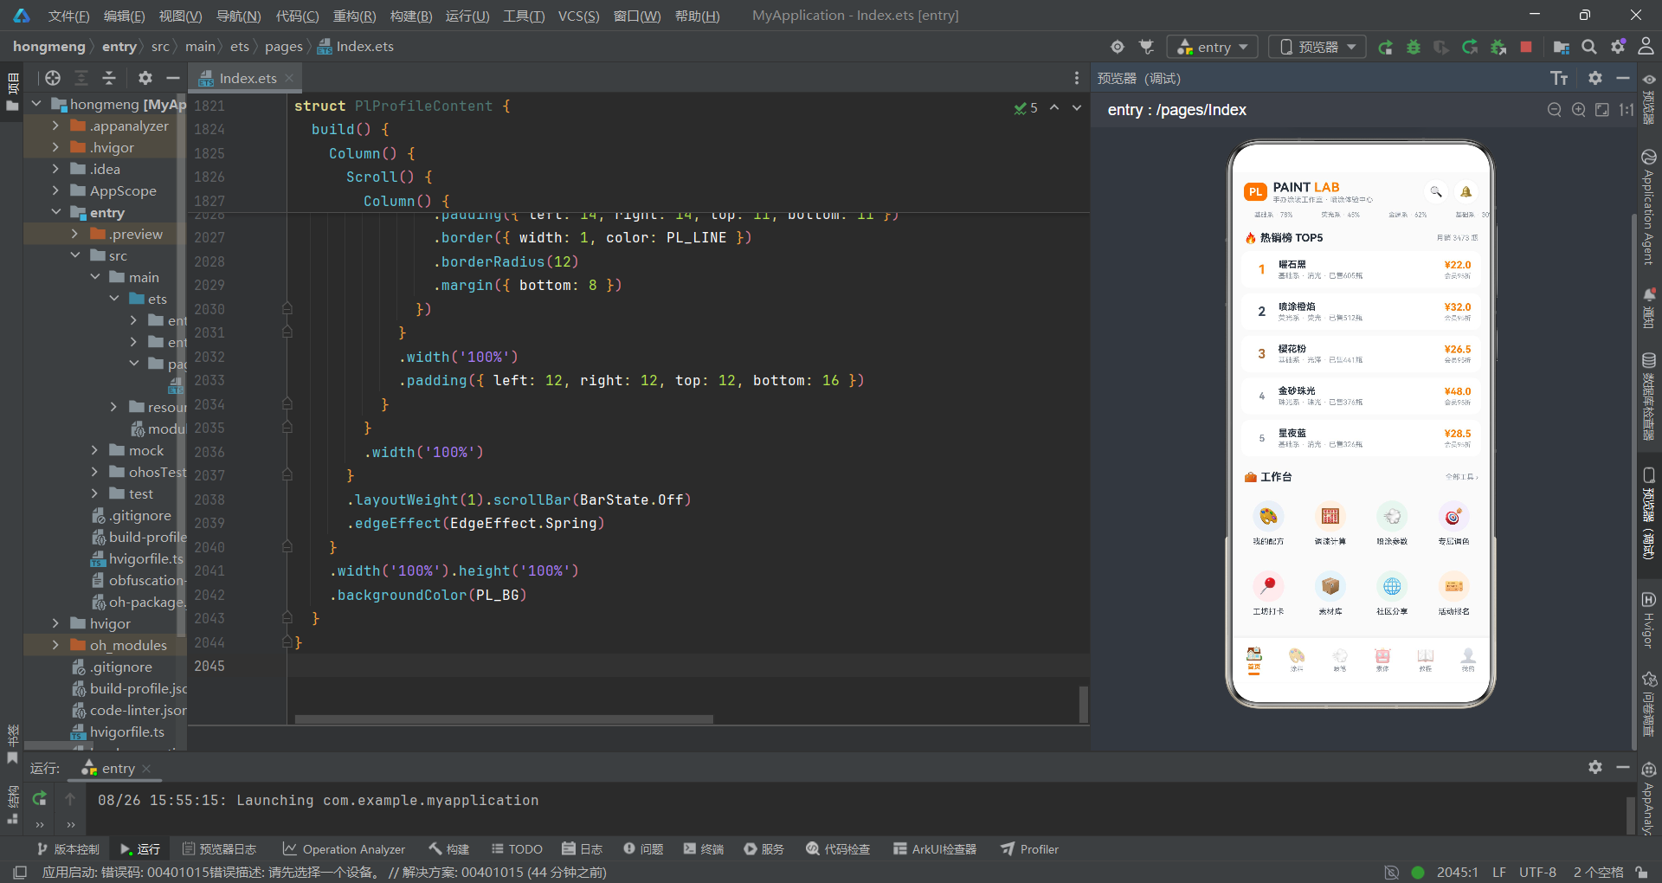Open run panel settings gear

[1595, 768]
